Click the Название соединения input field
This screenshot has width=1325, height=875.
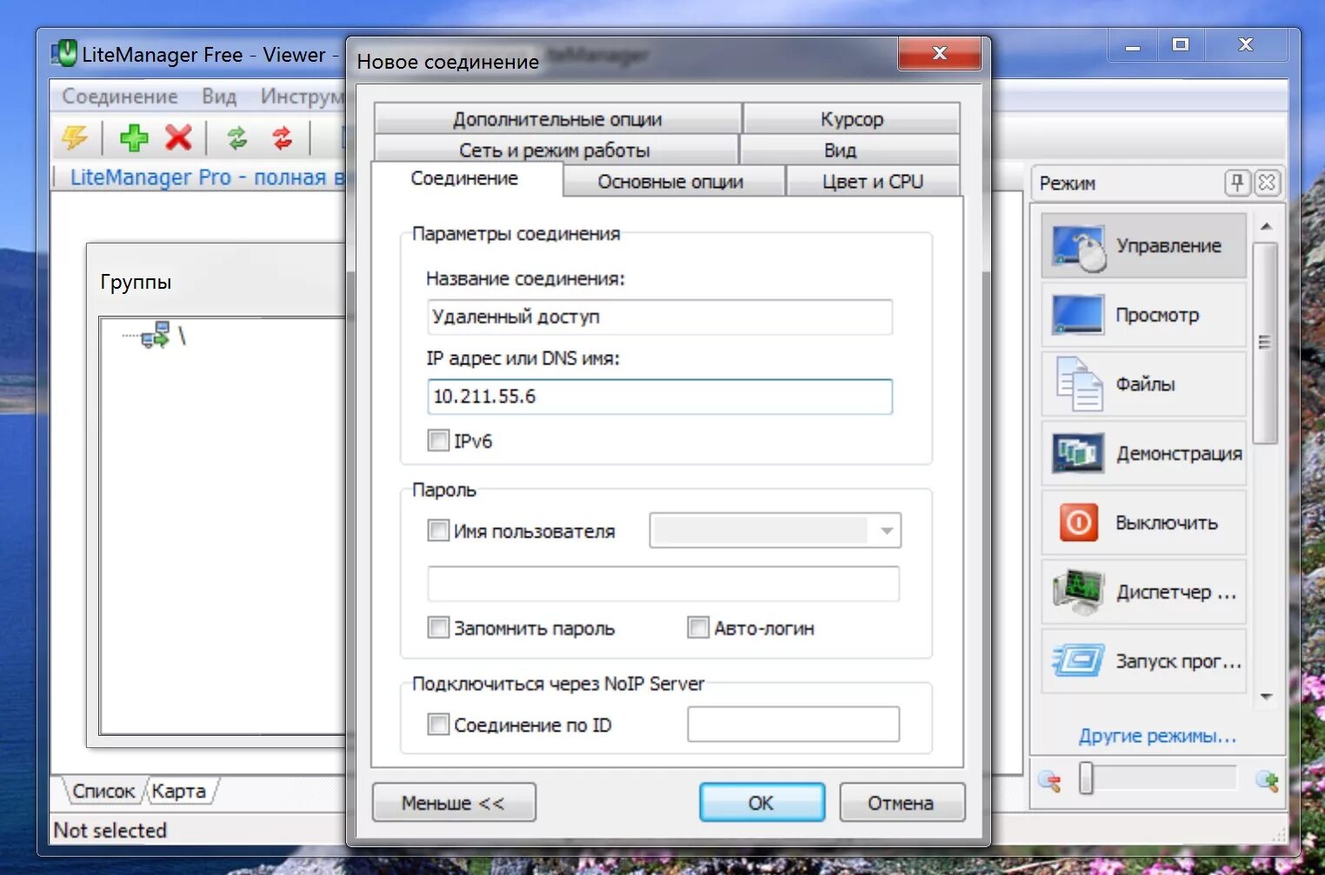(x=660, y=317)
